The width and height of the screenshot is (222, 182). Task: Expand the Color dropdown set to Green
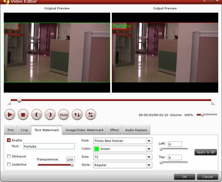[123, 149]
